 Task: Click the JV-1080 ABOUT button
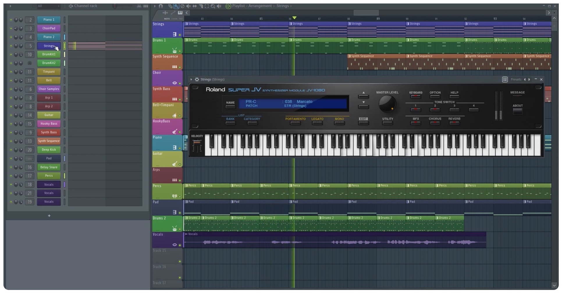517,111
